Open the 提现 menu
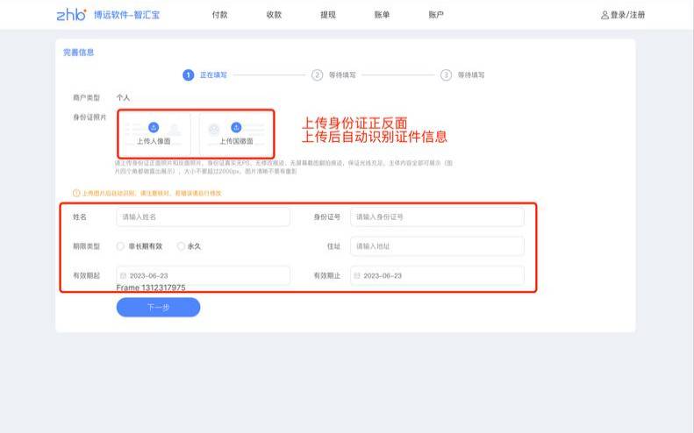The image size is (694, 433). point(328,15)
